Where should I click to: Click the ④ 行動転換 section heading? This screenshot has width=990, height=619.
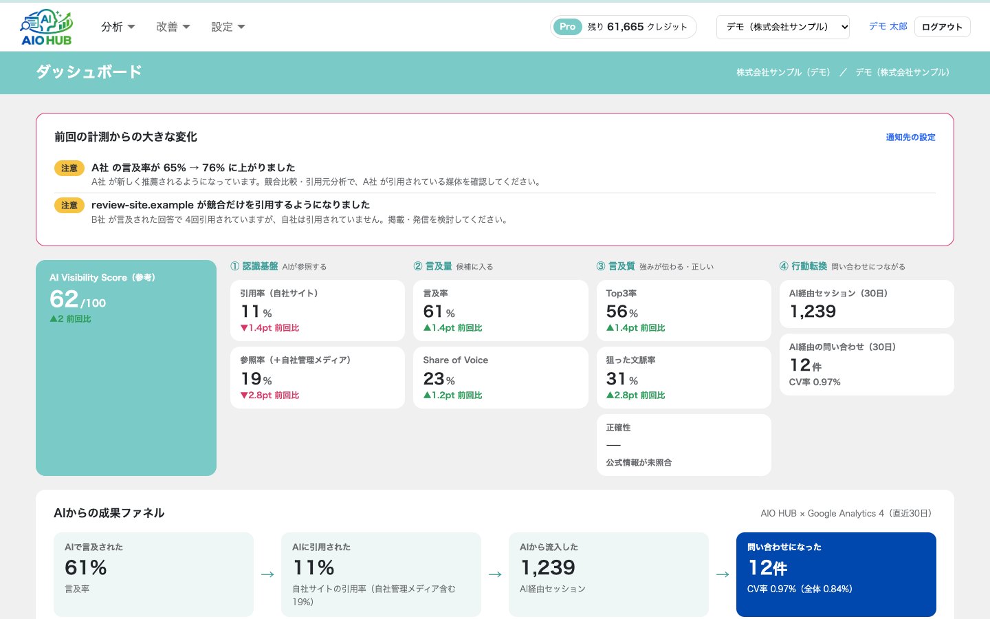pyautogui.click(x=804, y=266)
